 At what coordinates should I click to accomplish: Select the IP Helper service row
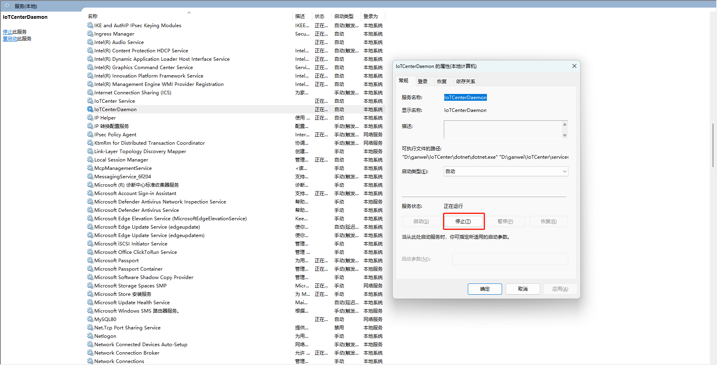tap(236, 118)
